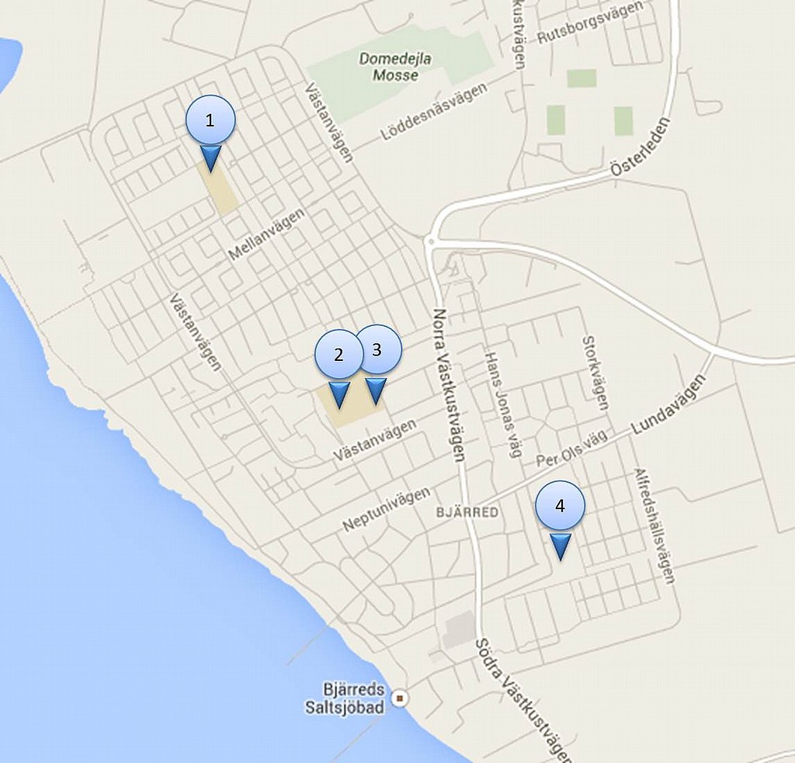Click the Storkvägen street label
Viewport: 795px width, 763px height.
(x=595, y=373)
